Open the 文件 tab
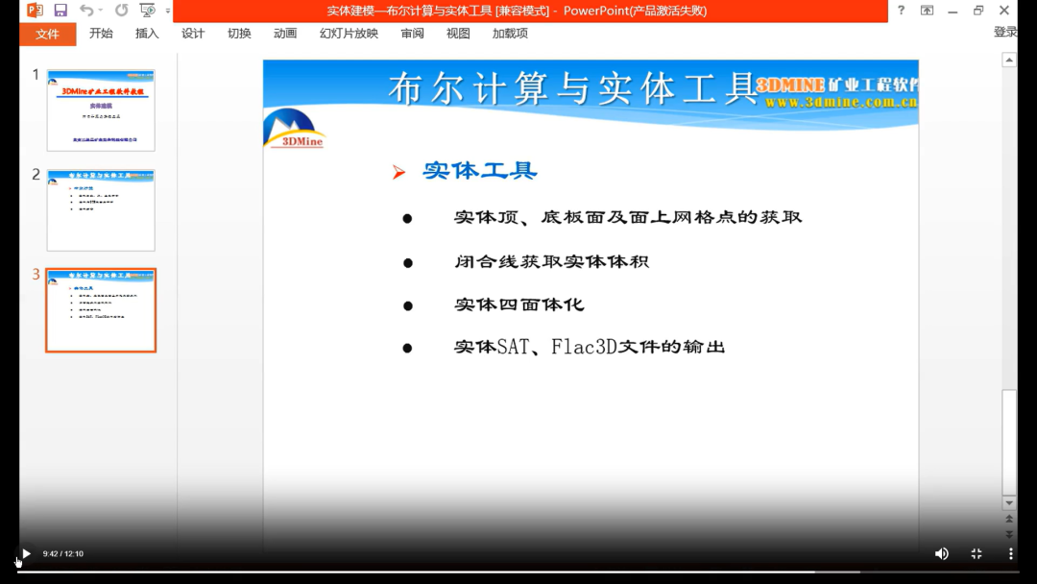1037x584 pixels. point(48,34)
